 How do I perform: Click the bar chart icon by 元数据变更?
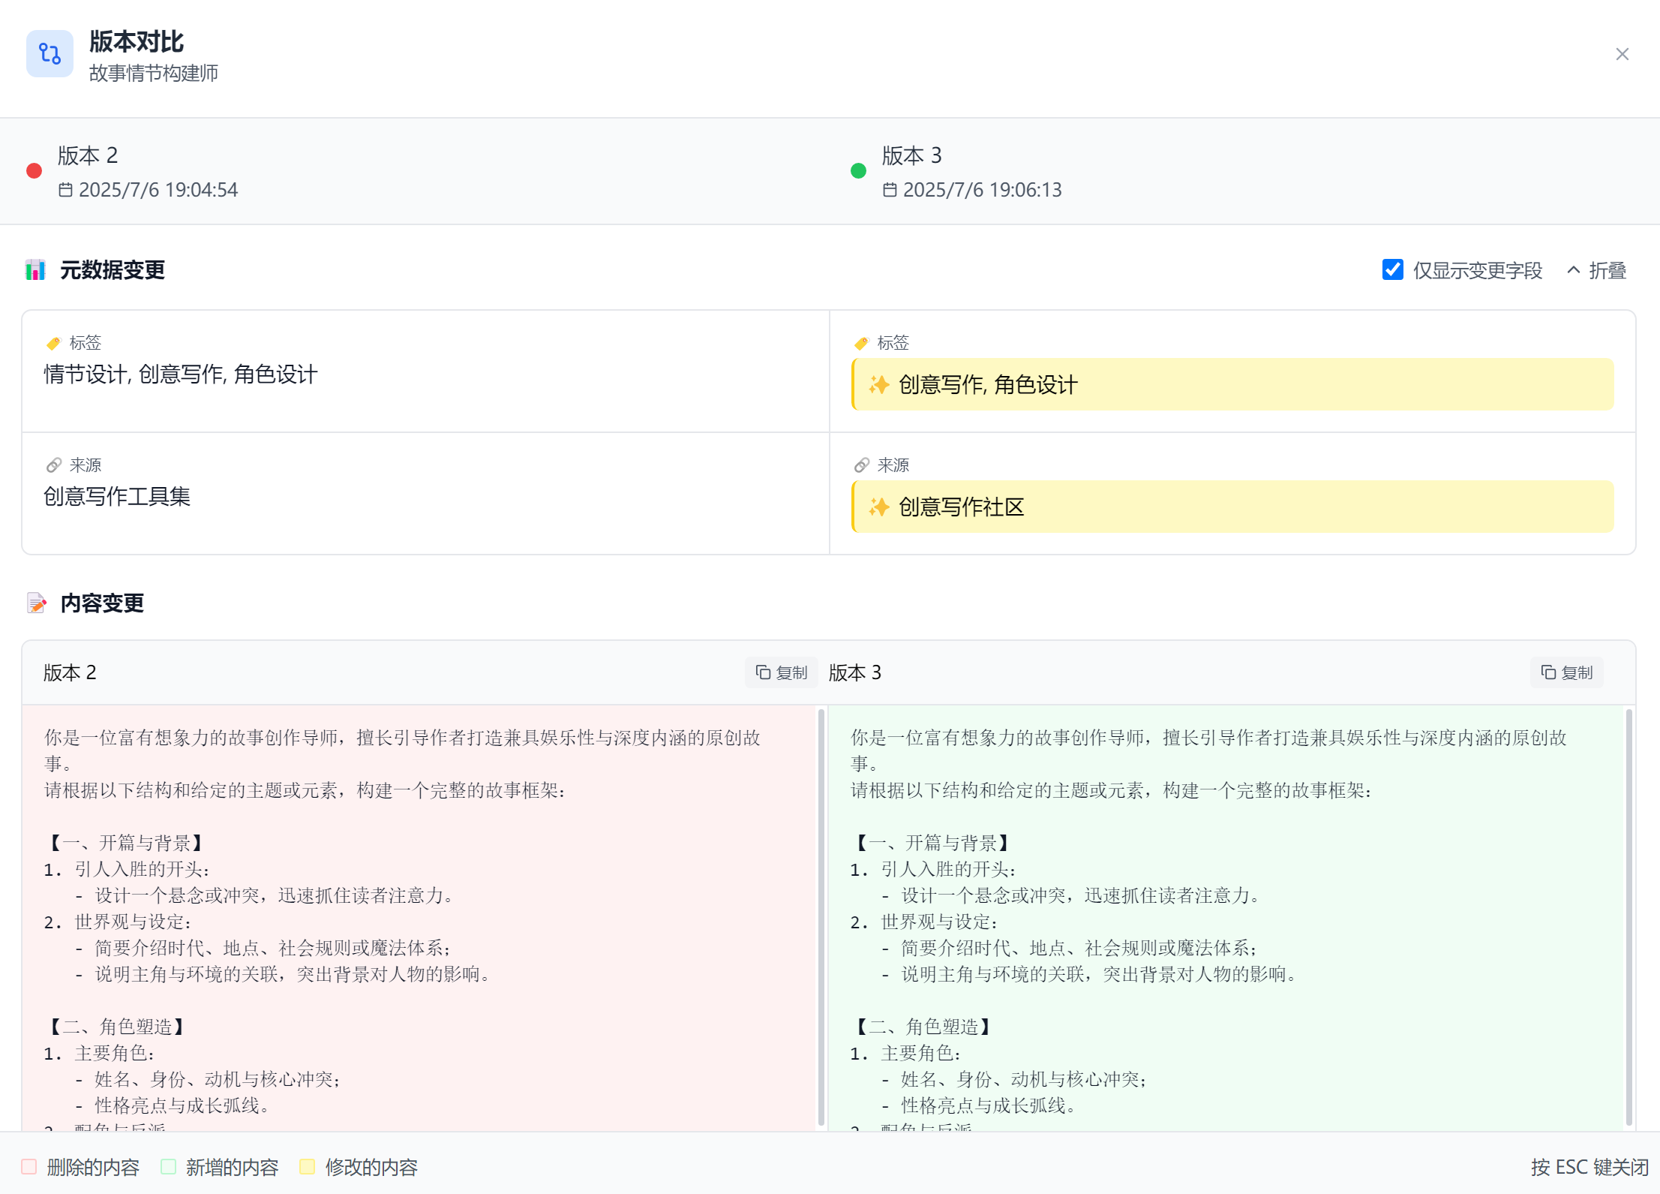[35, 270]
